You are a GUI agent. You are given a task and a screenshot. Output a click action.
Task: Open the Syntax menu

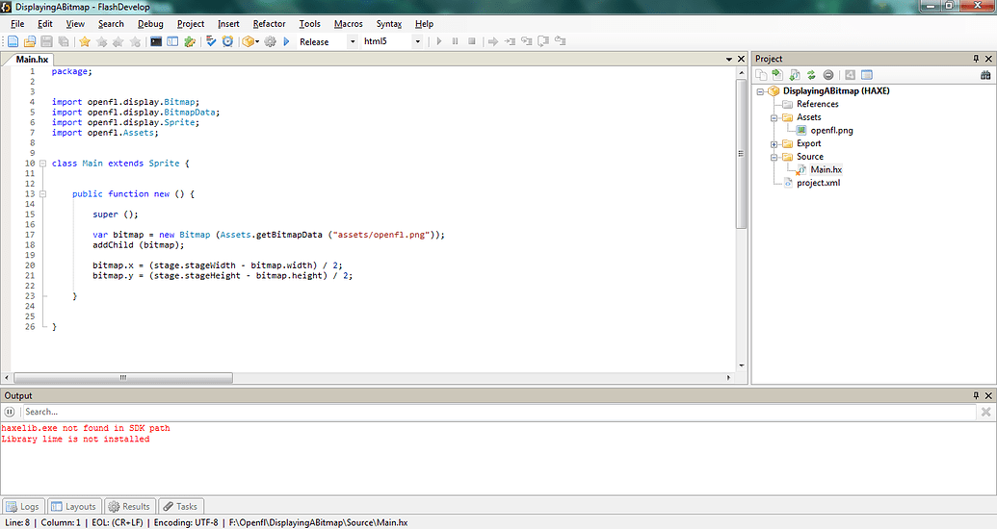tap(388, 23)
